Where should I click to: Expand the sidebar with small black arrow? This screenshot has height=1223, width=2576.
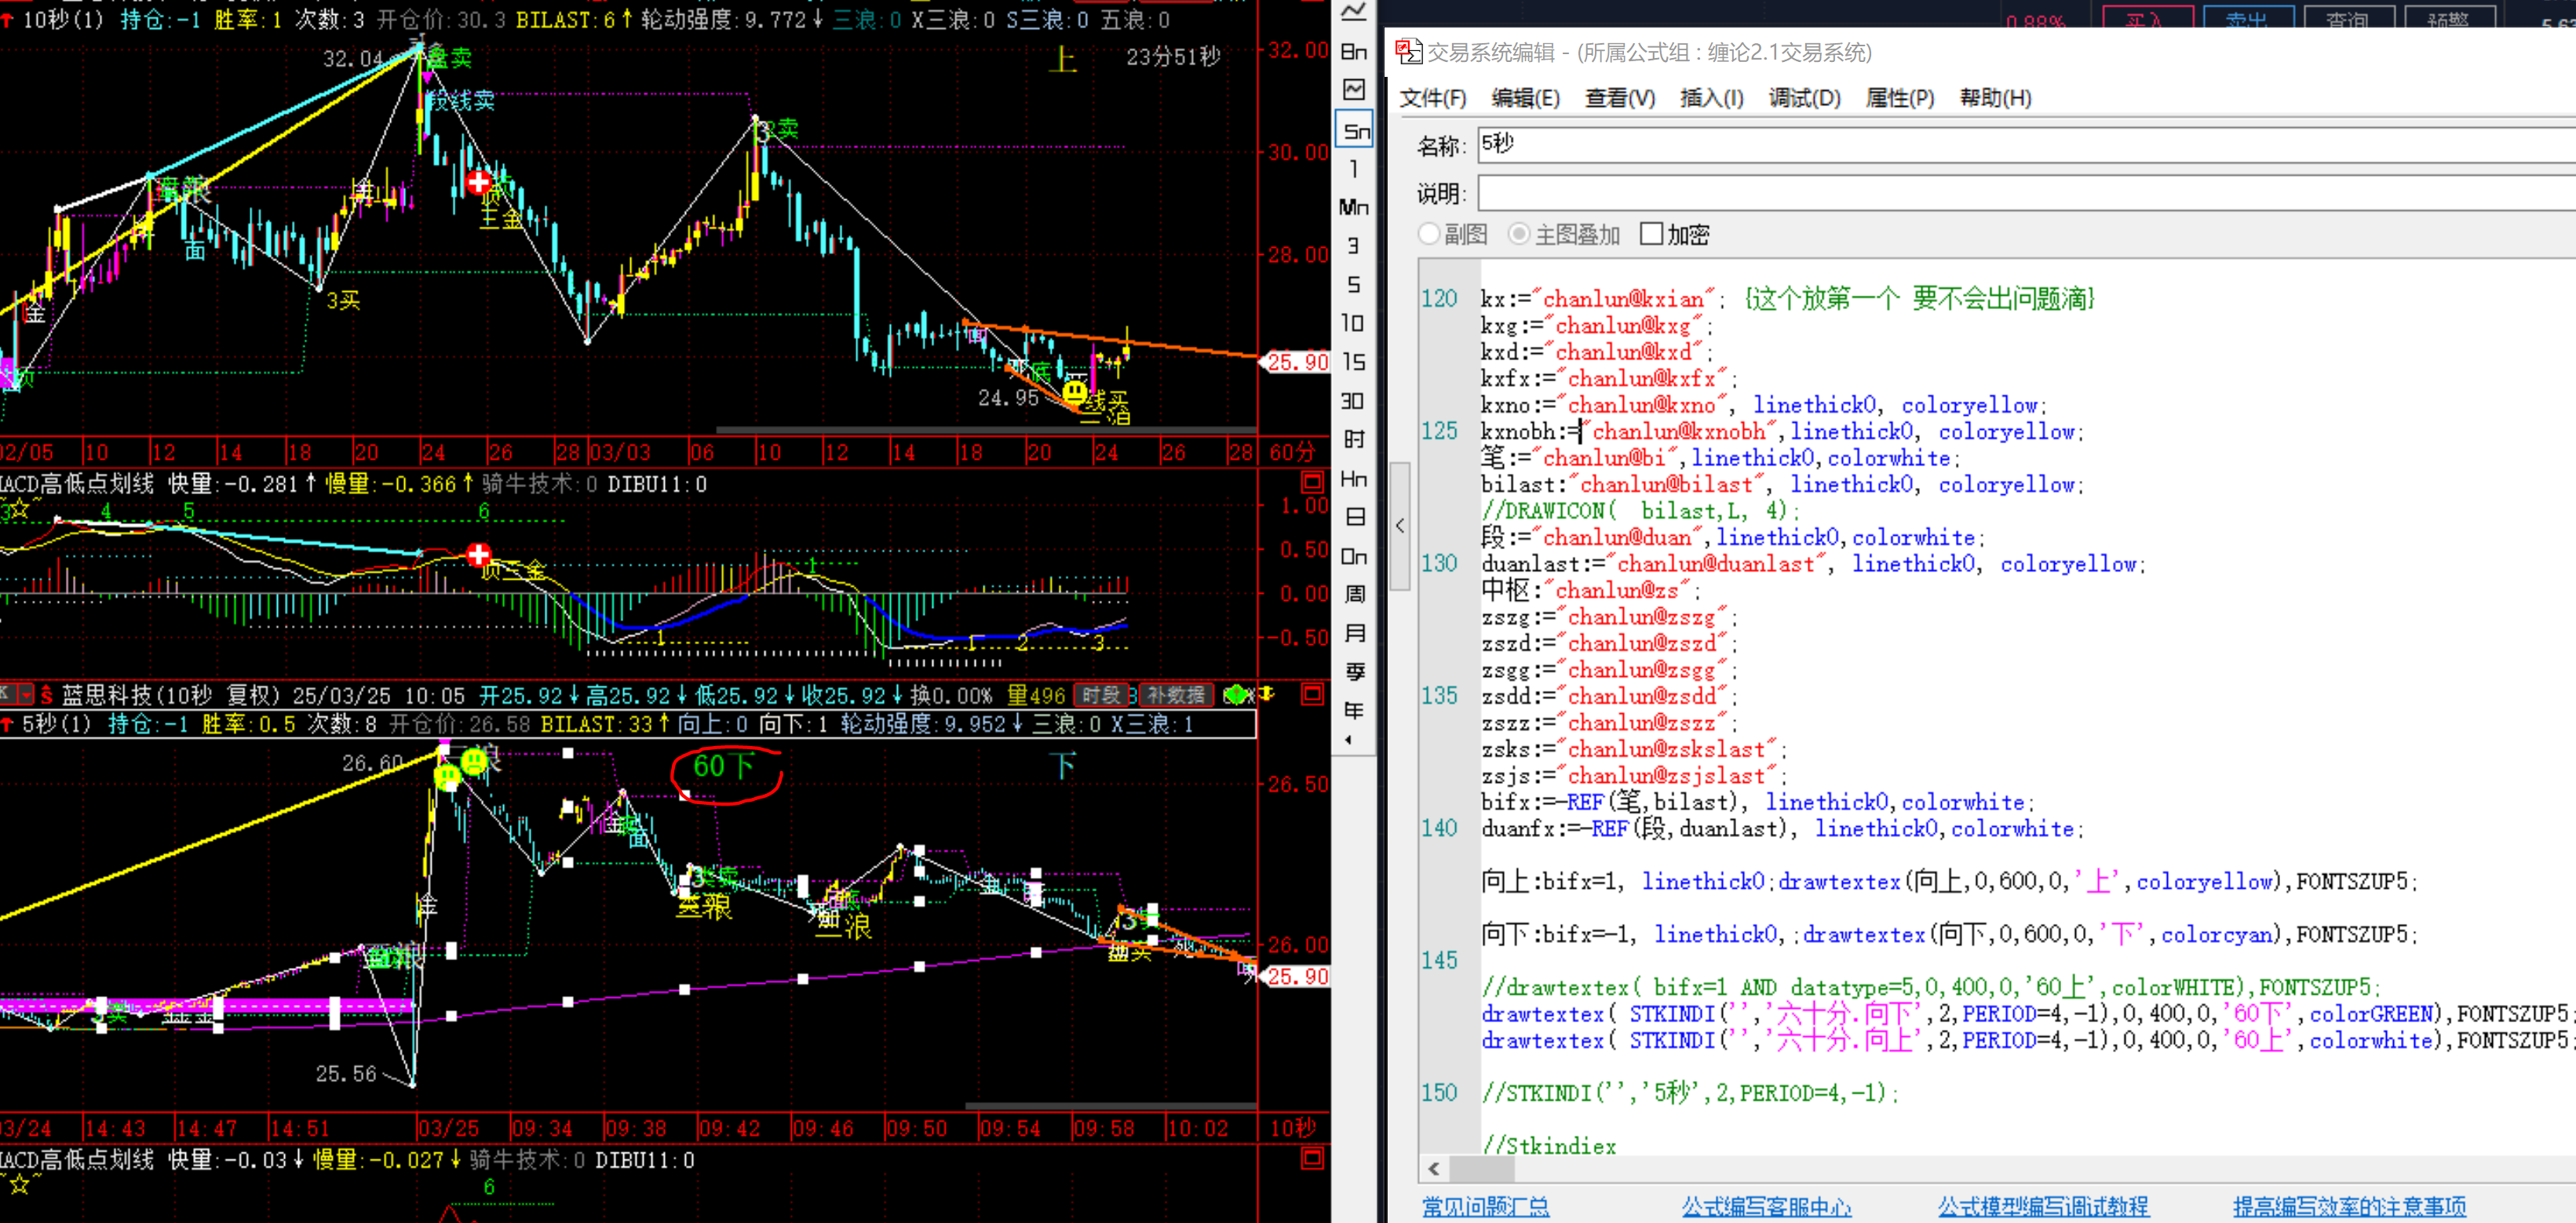(x=1349, y=741)
